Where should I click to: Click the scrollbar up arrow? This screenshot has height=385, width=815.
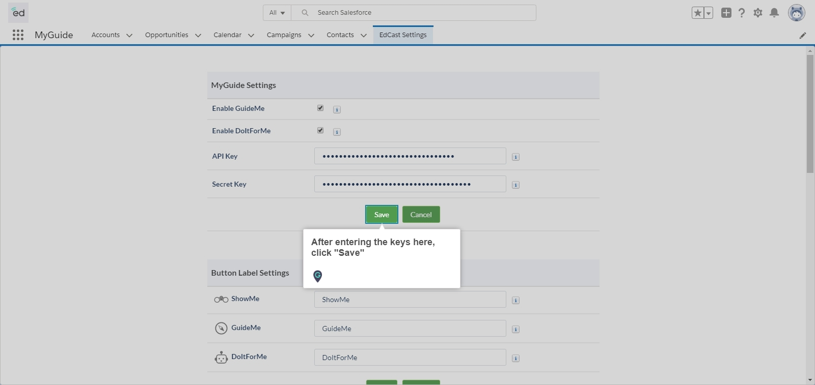point(810,51)
